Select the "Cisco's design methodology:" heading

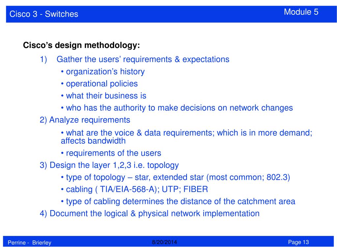pos(81,45)
